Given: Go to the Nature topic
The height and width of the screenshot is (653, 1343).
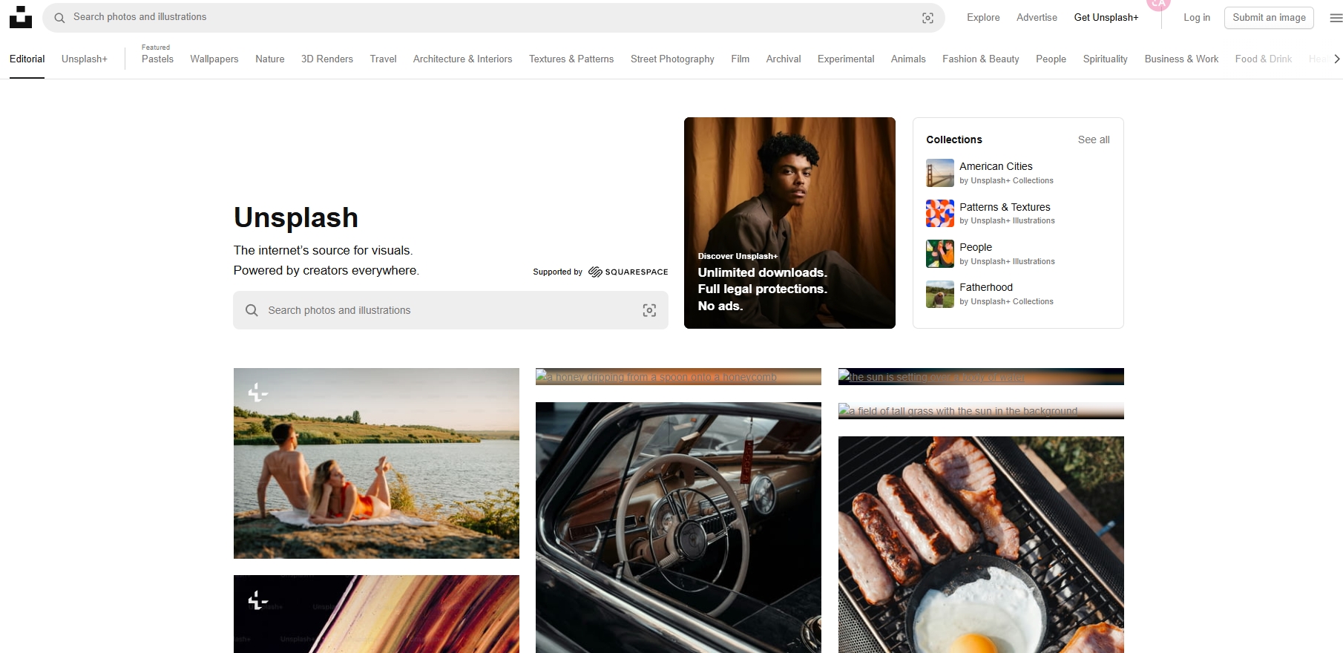Looking at the screenshot, I should point(270,59).
